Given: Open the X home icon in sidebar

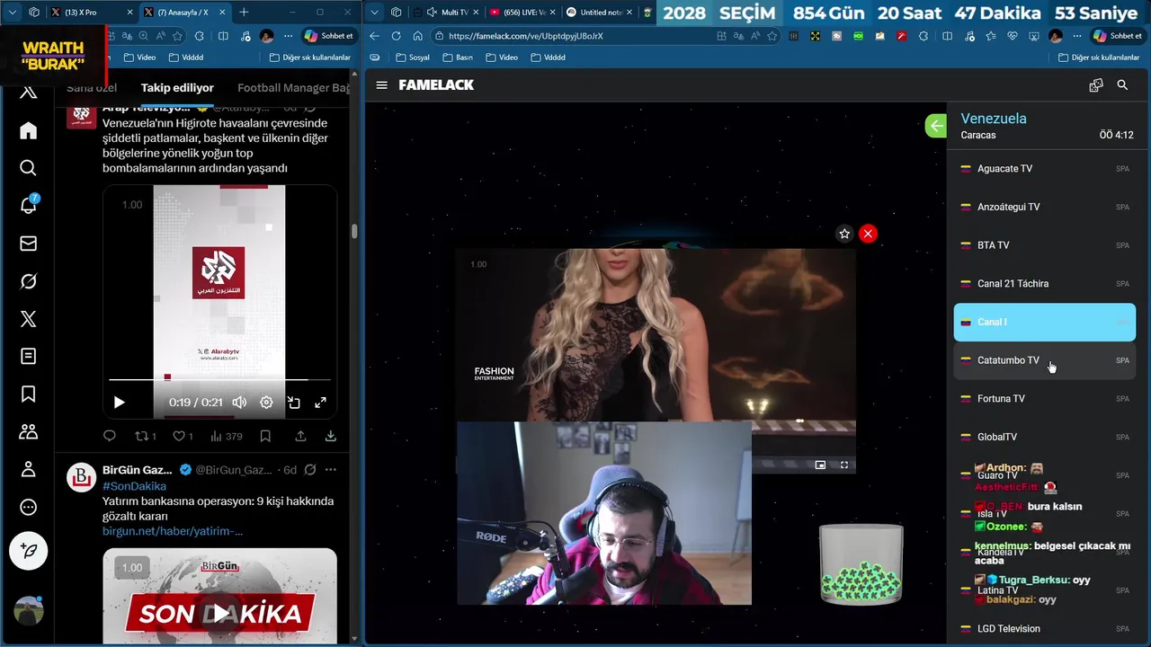Looking at the screenshot, I should pos(28,130).
